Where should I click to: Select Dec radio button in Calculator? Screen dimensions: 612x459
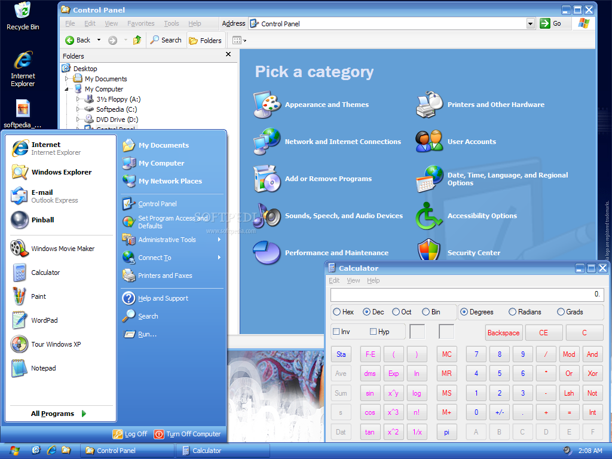(x=366, y=312)
